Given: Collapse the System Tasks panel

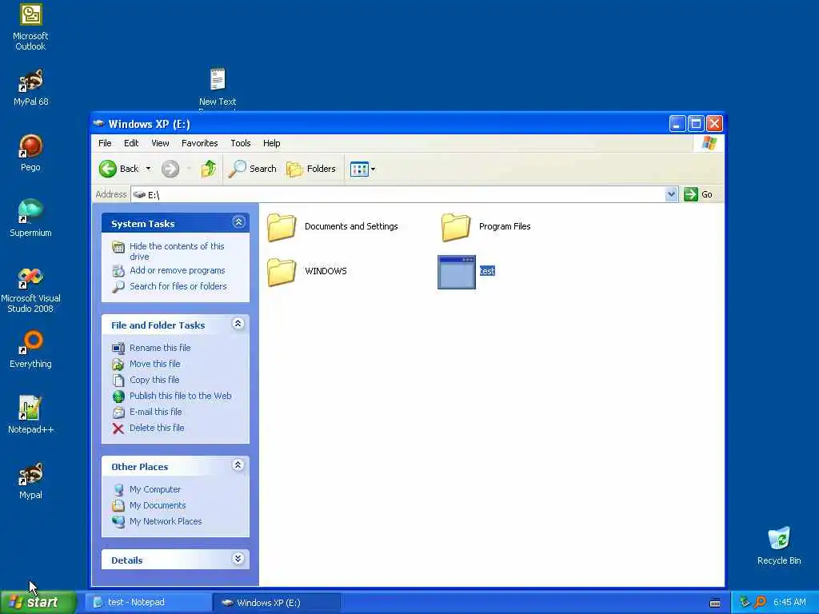Looking at the screenshot, I should point(238,222).
